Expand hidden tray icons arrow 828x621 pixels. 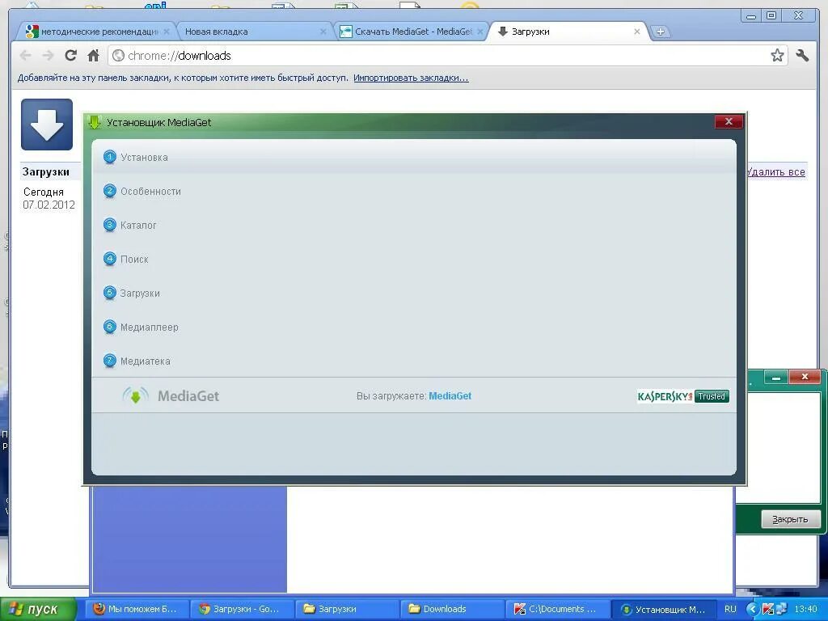[x=752, y=609]
